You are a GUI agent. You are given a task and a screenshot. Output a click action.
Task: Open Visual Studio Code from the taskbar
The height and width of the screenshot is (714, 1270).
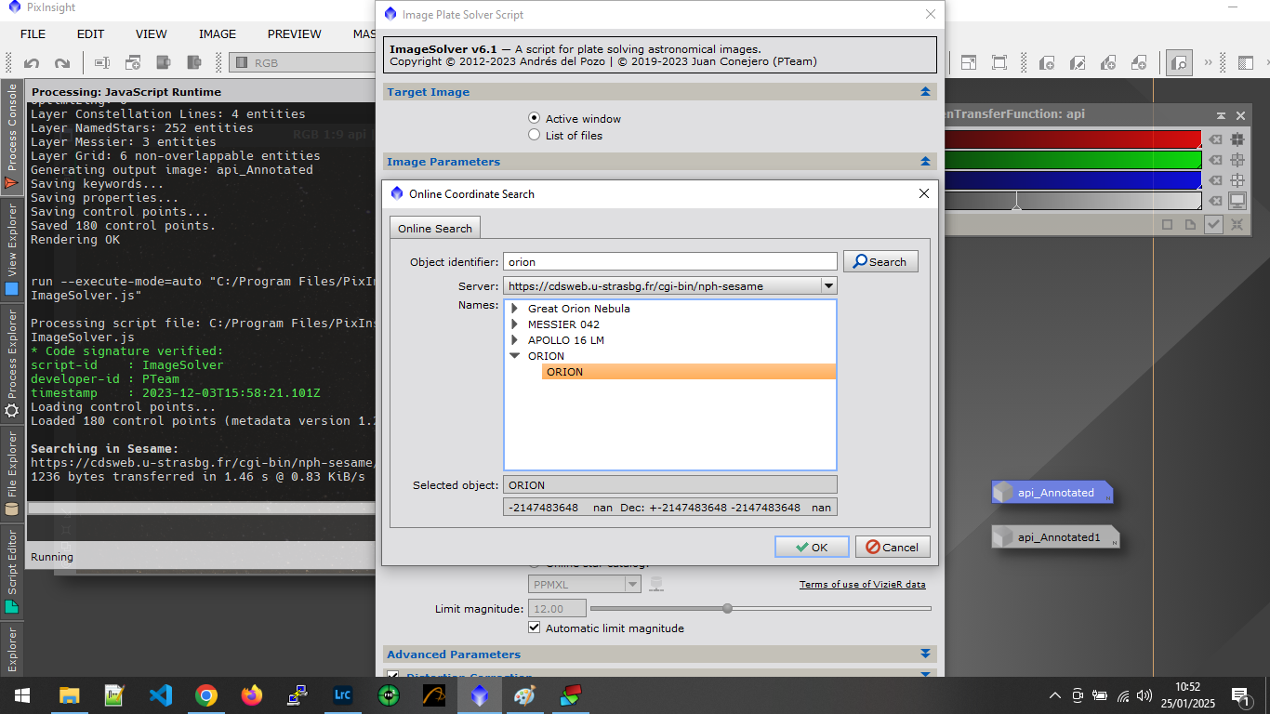[161, 694]
